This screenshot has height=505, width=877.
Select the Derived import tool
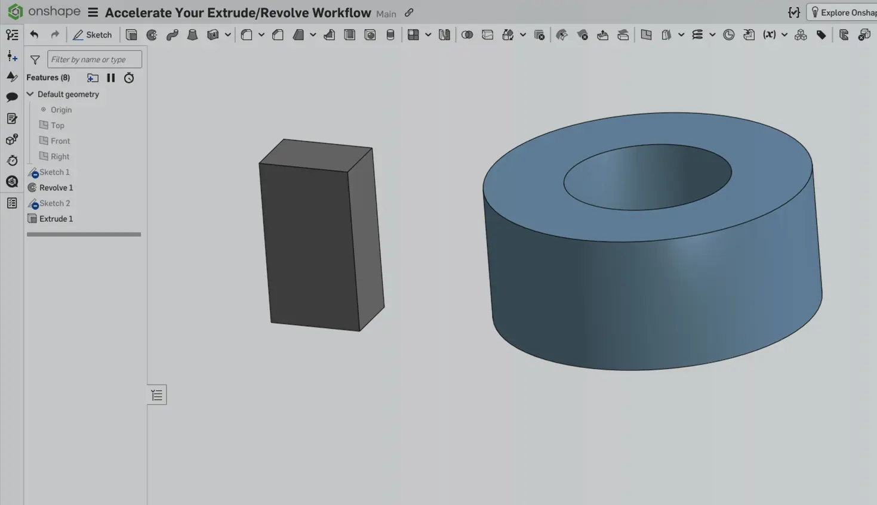pos(749,35)
